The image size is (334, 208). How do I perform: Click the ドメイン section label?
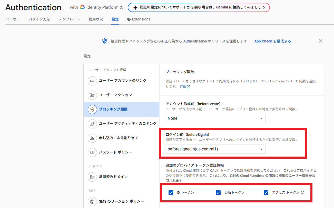click(x=95, y=166)
